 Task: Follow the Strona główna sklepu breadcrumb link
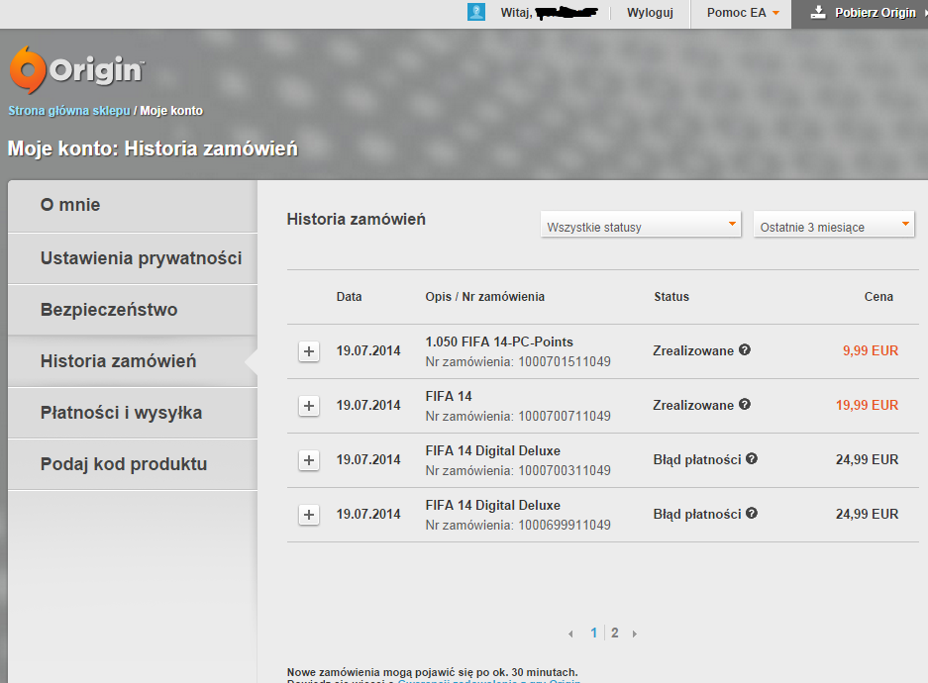[x=69, y=111]
